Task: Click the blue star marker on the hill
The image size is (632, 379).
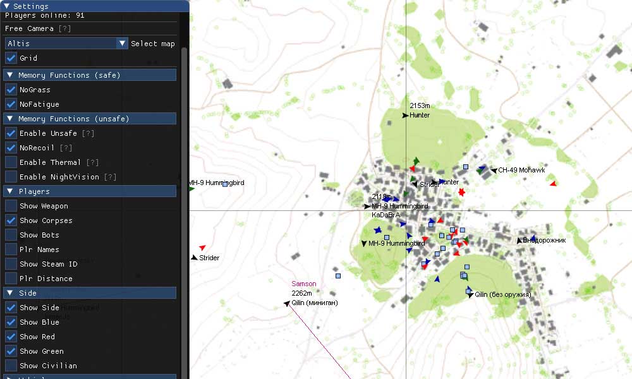Action: (x=378, y=230)
